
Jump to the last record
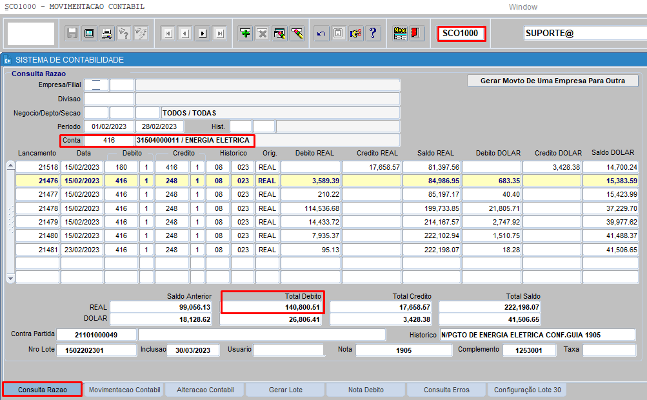coord(220,34)
